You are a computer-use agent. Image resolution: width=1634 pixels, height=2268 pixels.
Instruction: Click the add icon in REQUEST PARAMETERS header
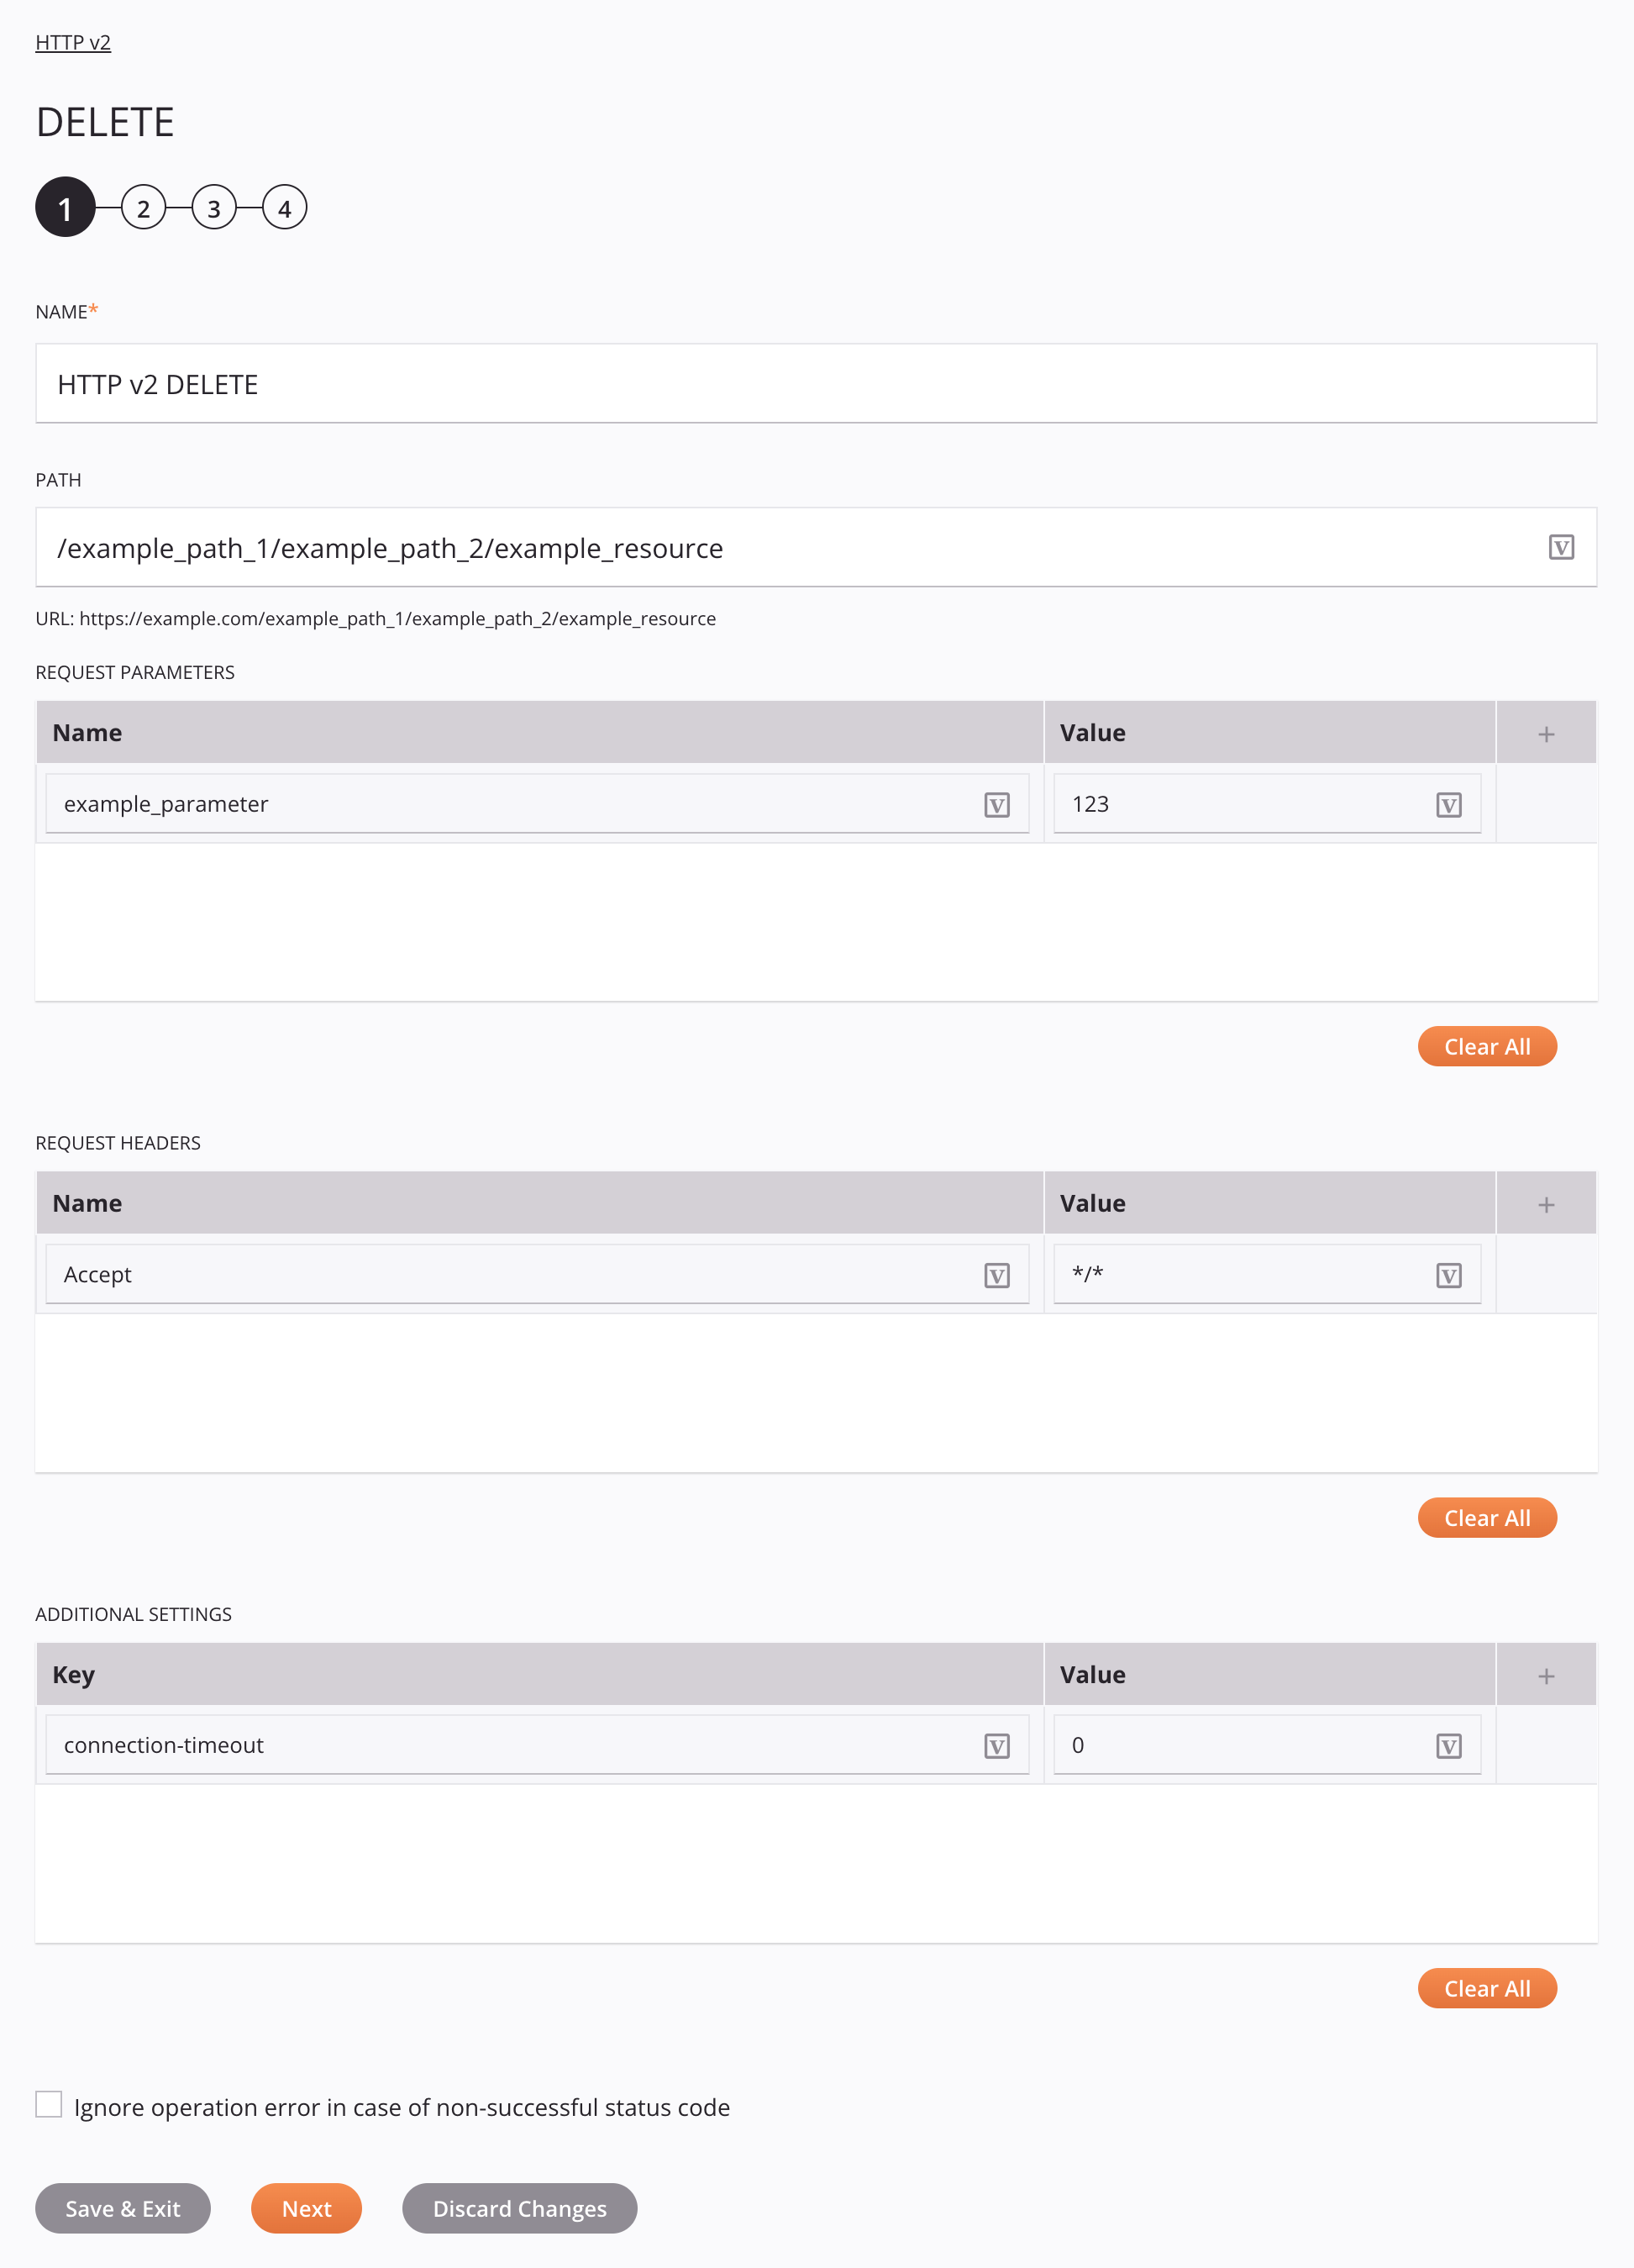click(1546, 733)
